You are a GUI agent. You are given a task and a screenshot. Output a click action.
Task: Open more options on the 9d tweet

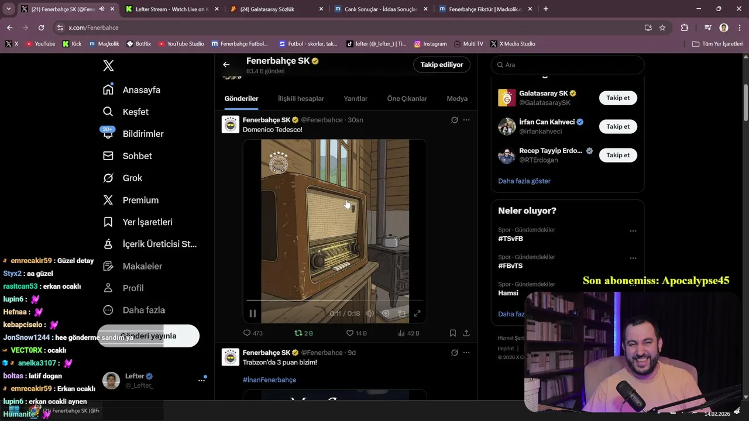pyautogui.click(x=466, y=353)
